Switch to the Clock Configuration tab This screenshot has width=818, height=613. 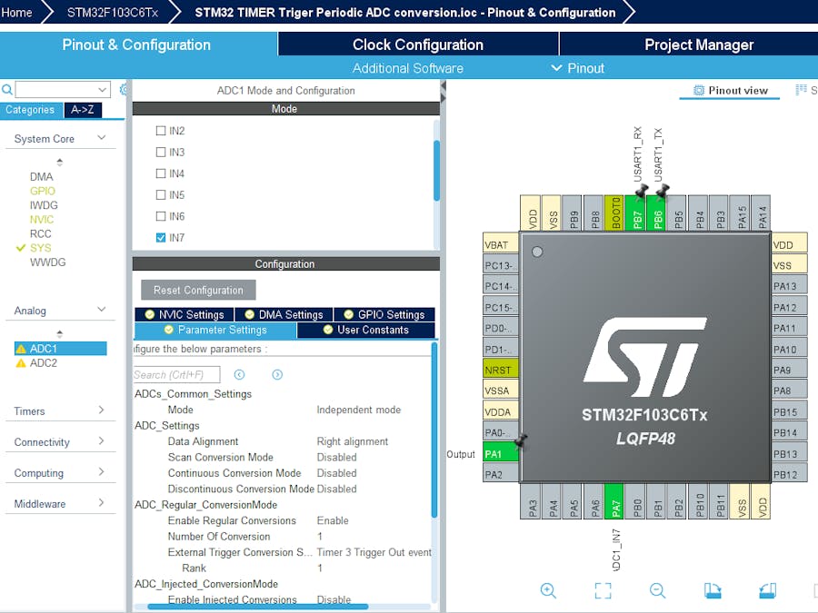(x=418, y=44)
